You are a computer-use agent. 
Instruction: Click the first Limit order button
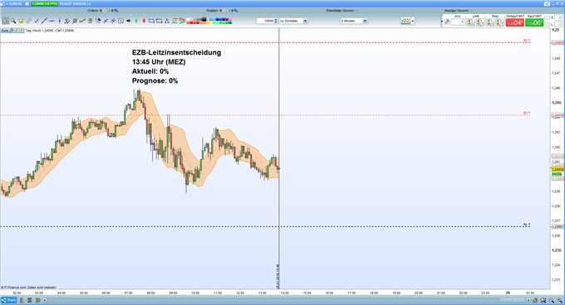pyautogui.click(x=470, y=22)
